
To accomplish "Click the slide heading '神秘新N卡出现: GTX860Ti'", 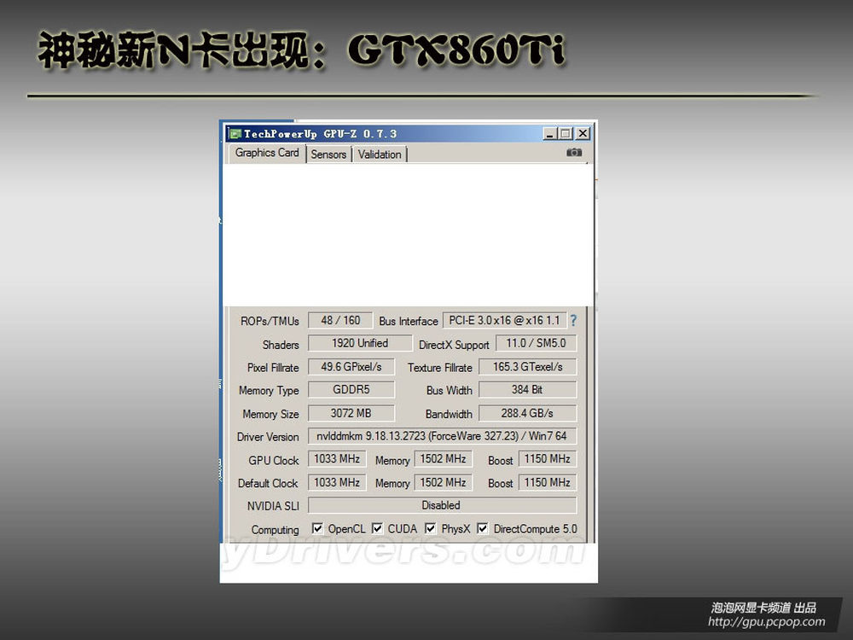I will tap(302, 50).
